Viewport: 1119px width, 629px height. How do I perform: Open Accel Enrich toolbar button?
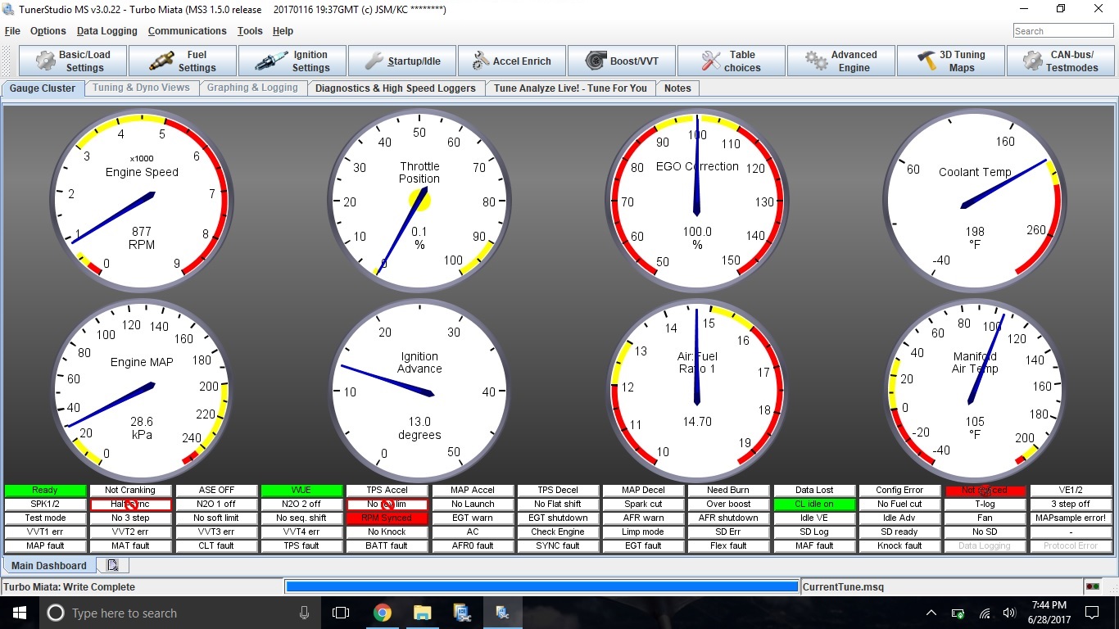coord(512,61)
